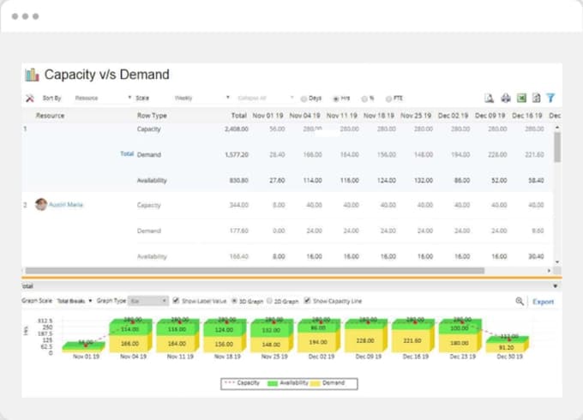Click the Nov 04 19 column header
Image resolution: width=583 pixels, height=420 pixels.
pos(304,116)
